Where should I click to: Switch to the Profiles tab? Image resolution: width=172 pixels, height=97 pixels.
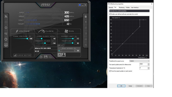pos(128,8)
